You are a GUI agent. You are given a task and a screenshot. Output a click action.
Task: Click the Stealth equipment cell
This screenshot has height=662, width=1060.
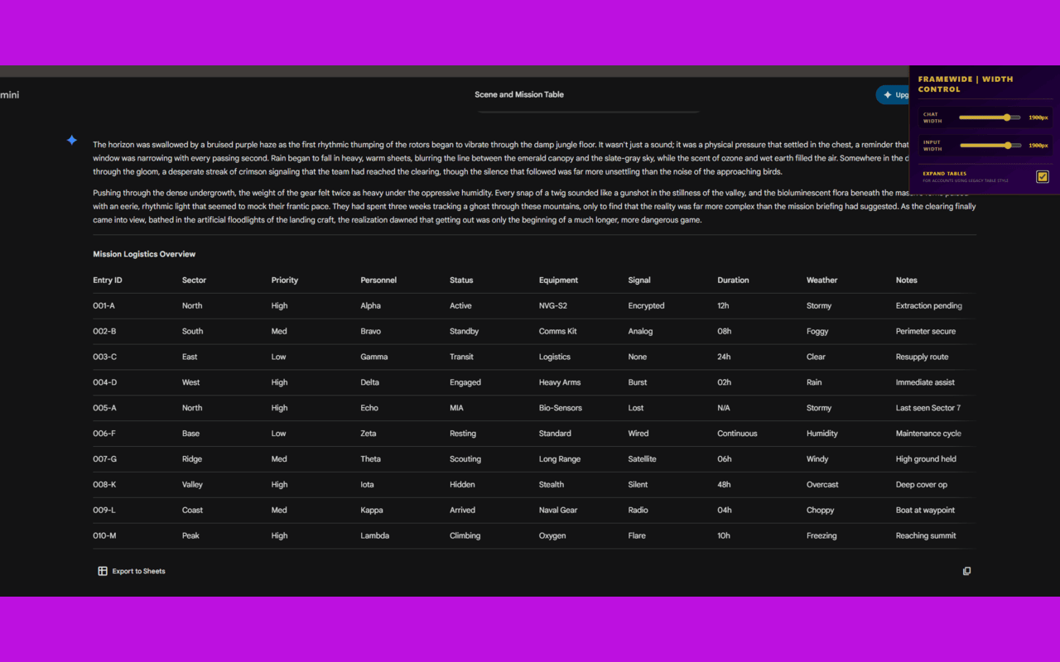(x=552, y=485)
